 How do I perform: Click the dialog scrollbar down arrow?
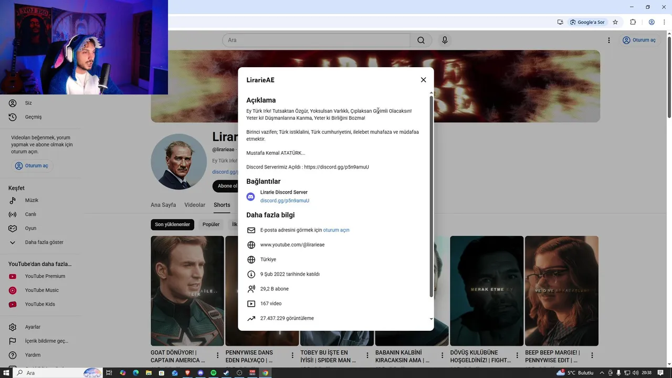tap(432, 319)
